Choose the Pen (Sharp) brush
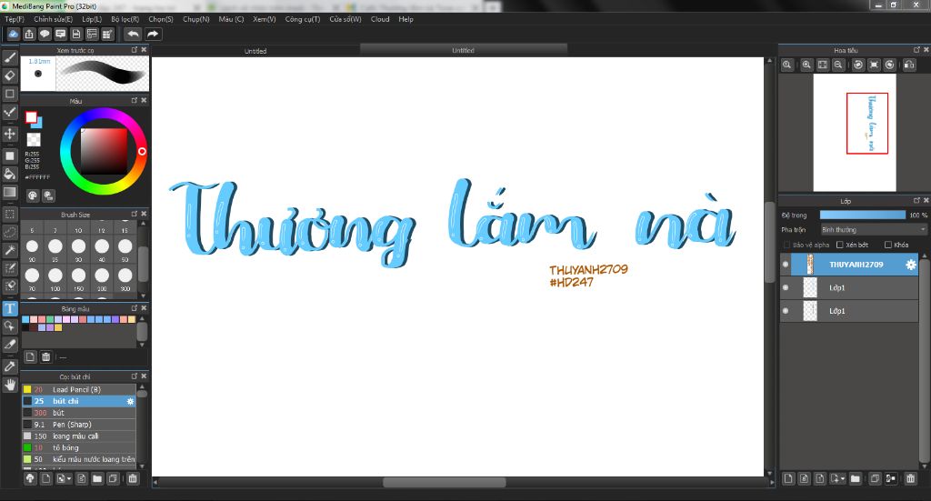This screenshot has height=501, width=931. click(79, 425)
